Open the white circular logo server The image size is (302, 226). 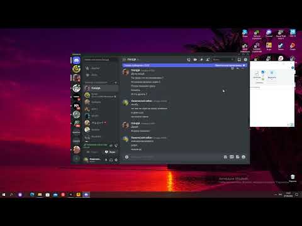point(77,88)
